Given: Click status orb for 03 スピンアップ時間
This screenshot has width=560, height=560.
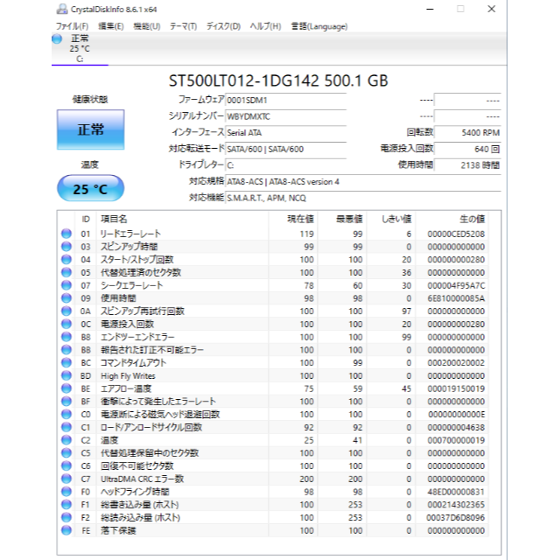Looking at the screenshot, I should (66, 247).
